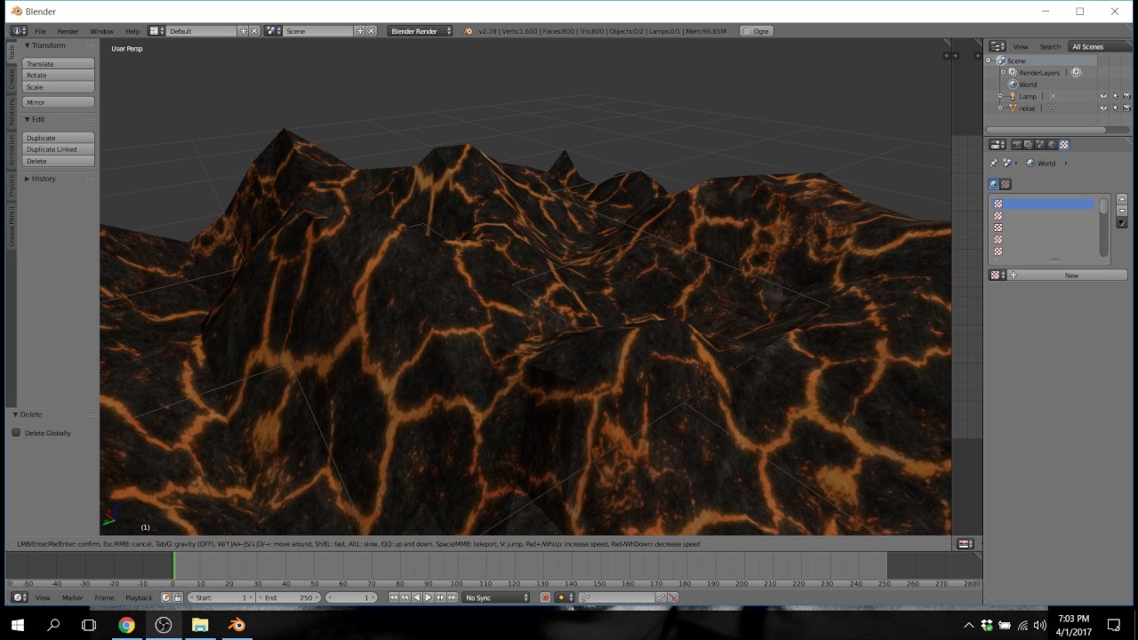
Task: Click New to create a texture
Action: point(1068,276)
